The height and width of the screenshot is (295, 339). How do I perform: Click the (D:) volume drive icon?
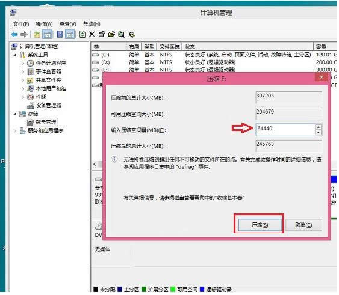(x=95, y=62)
